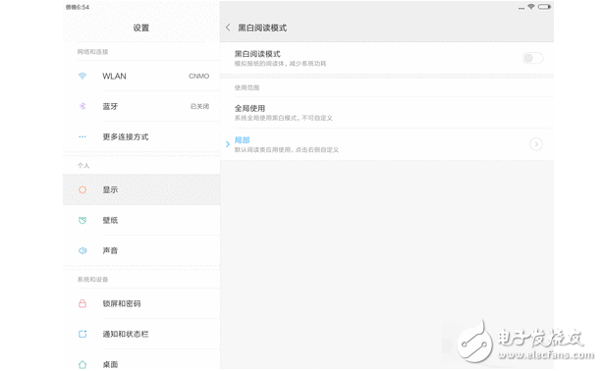This screenshot has height=371, width=602.
Task: Tap the CNMO network name
Action: 199,76
